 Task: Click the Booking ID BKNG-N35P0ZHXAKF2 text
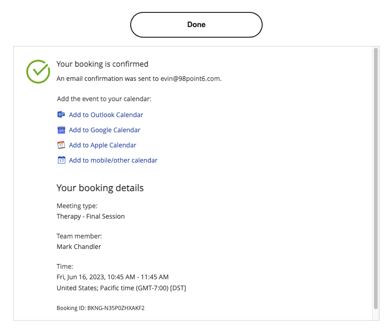pyautogui.click(x=100, y=308)
